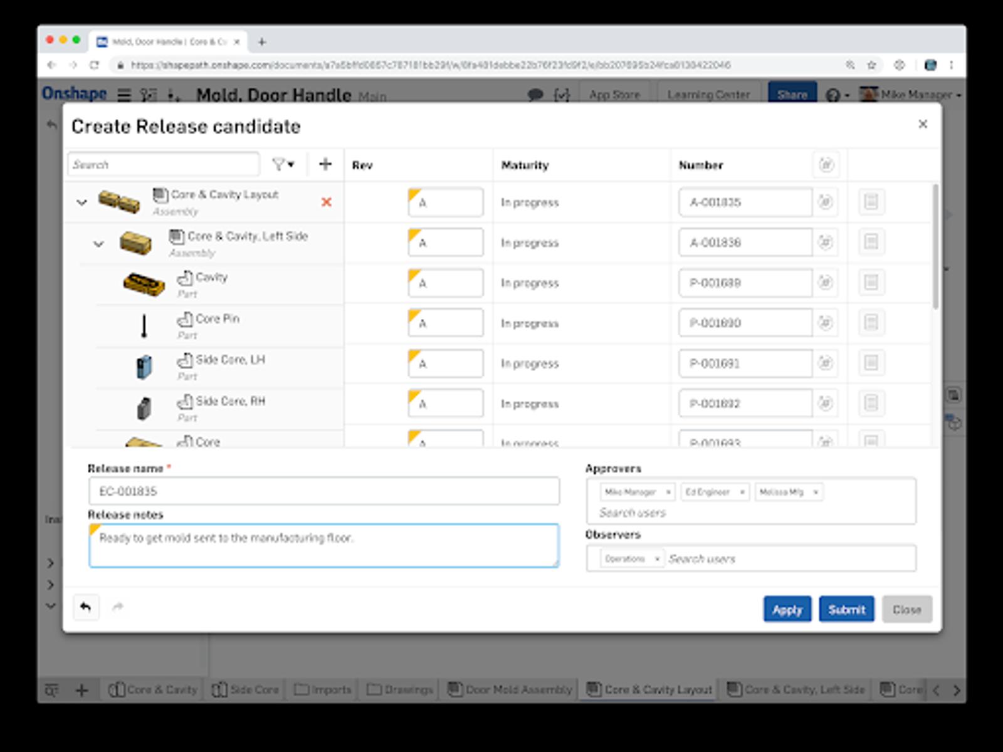
Task: Open the Drawings folder tab
Action: (400, 689)
